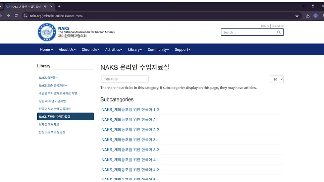
Task: Open subcategory 재외동포를 위한 한국어 4-1
Action: (130, 160)
